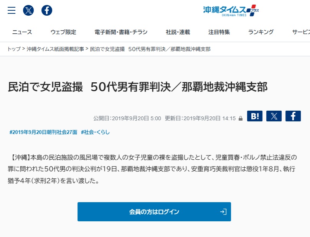Open the ニュース menu

pos(22,32)
